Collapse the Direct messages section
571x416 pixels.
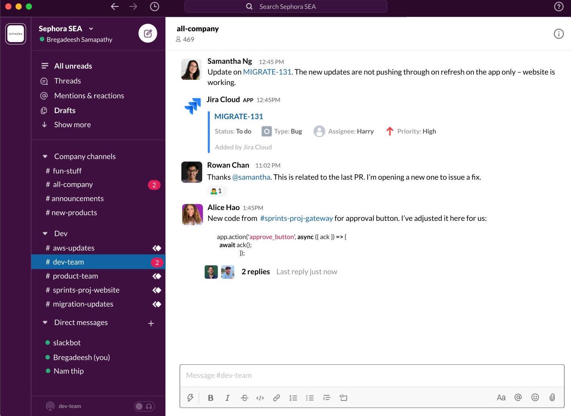pyautogui.click(x=45, y=322)
